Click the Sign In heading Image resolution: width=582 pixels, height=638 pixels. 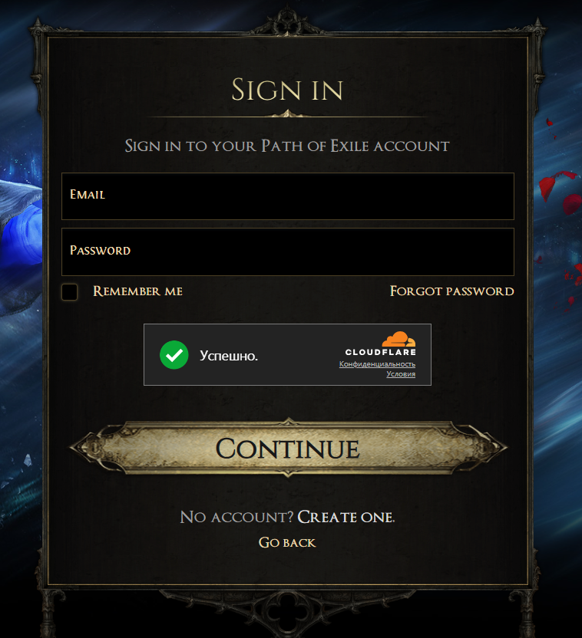point(287,90)
